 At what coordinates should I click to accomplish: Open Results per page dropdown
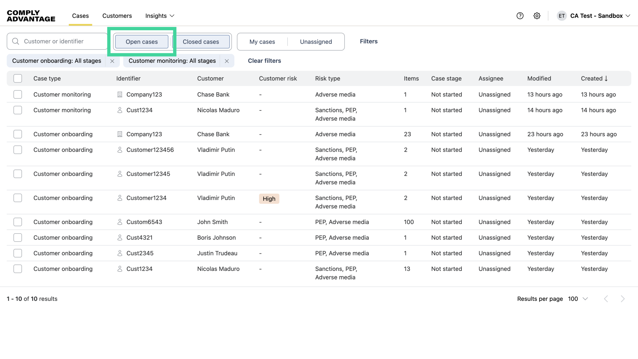click(x=578, y=299)
